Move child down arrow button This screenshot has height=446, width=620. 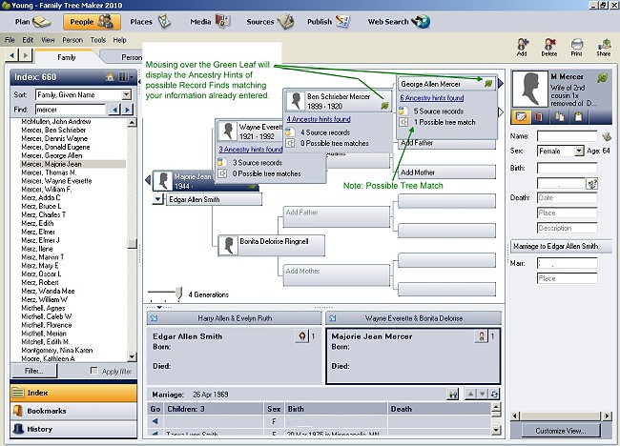483,394
